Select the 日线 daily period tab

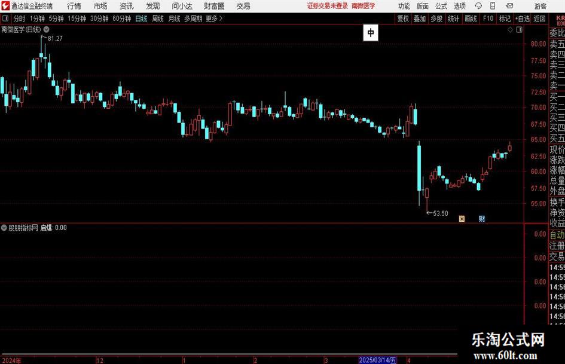click(x=141, y=19)
